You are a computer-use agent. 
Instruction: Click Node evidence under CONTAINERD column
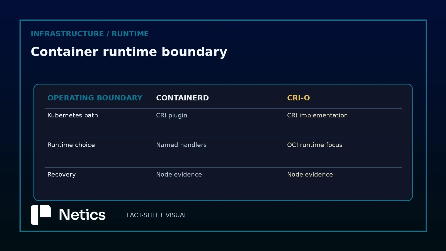click(179, 175)
